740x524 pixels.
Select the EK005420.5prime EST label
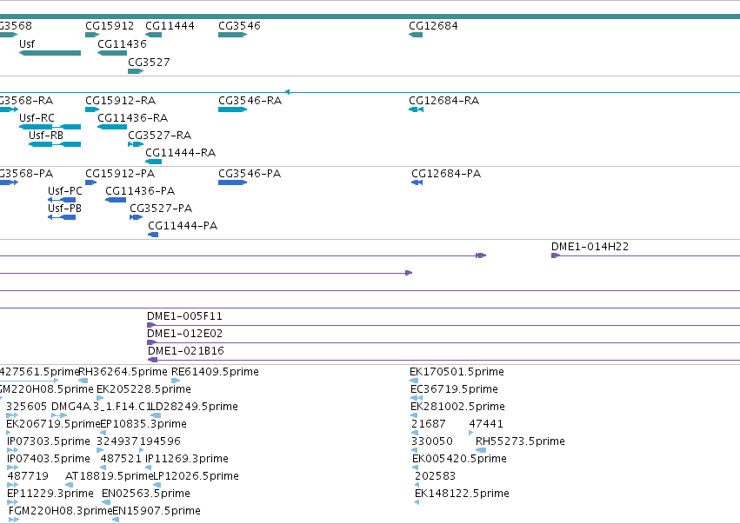(x=459, y=459)
